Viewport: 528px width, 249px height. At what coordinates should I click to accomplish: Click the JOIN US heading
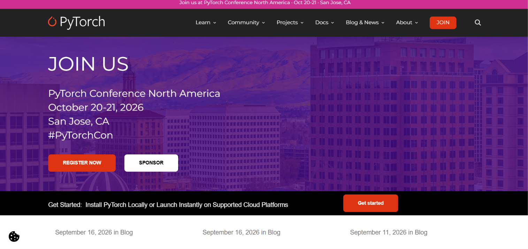tap(89, 64)
